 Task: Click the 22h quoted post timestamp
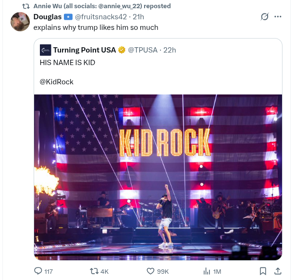[170, 50]
